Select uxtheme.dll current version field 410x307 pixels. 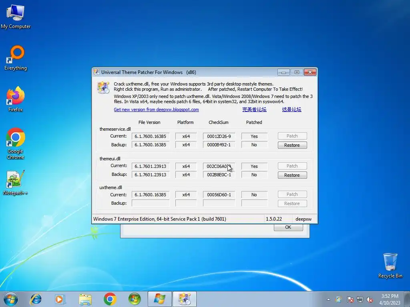click(151, 195)
